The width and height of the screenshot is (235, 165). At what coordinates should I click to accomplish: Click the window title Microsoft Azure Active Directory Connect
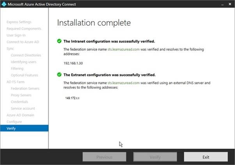coord(42,4)
